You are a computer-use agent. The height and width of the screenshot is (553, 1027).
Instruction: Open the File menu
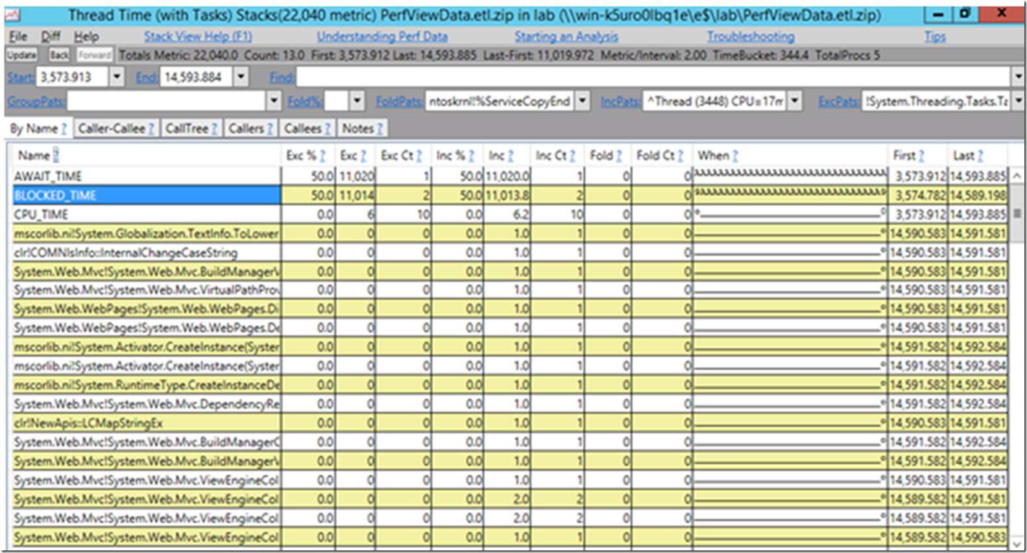pyautogui.click(x=18, y=36)
